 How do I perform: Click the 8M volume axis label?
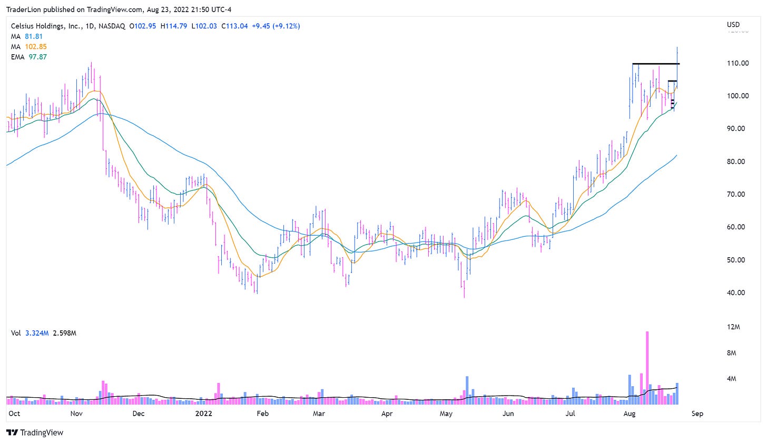tap(731, 353)
